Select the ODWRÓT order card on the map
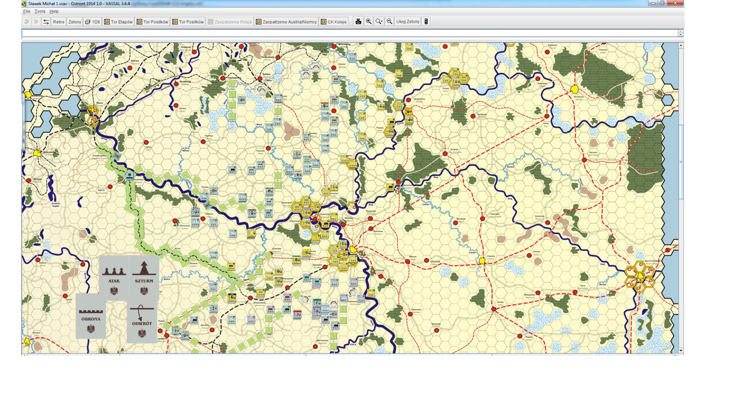Image resolution: width=729 pixels, height=395 pixels. [142, 321]
